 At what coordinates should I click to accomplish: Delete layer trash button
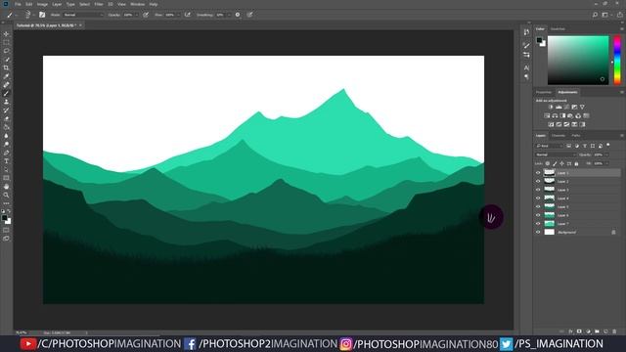click(614, 331)
